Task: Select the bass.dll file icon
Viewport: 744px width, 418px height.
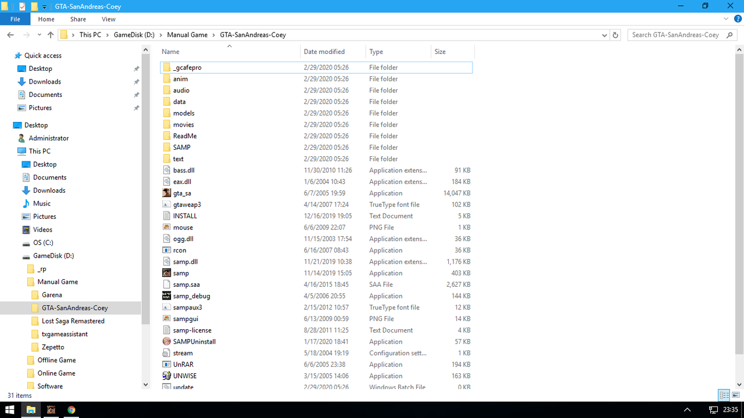Action: [166, 170]
